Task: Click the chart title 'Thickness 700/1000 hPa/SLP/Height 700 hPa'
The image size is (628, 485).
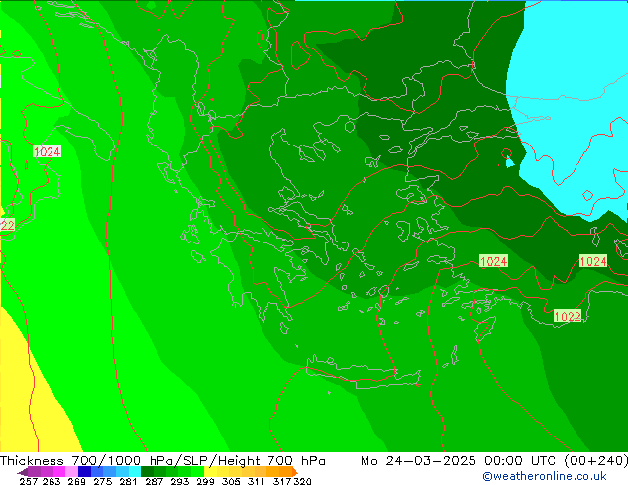Action: 162,461
